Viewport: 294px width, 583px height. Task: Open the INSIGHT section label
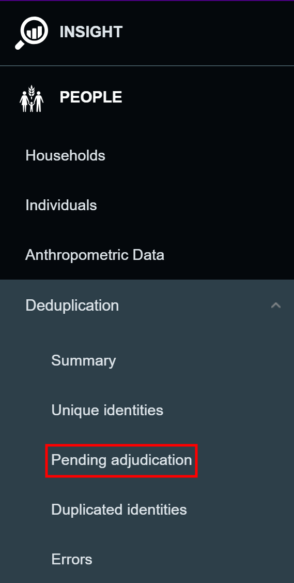(91, 32)
